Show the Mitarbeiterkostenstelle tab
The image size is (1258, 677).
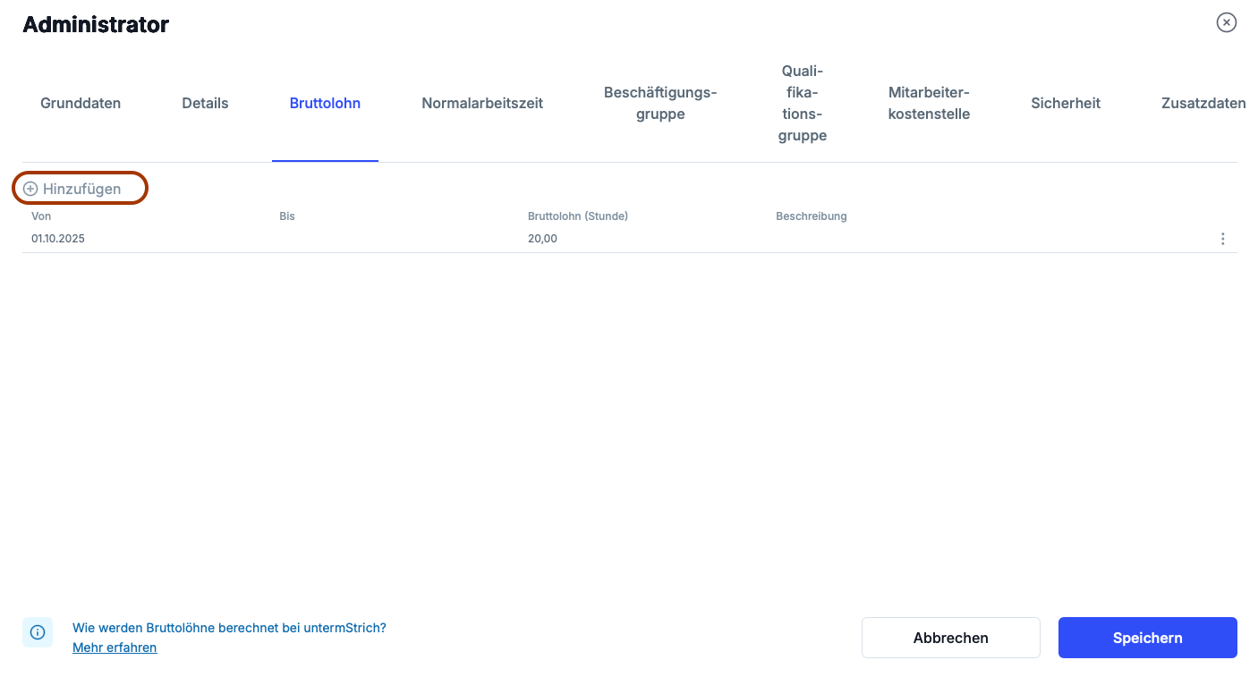point(929,103)
